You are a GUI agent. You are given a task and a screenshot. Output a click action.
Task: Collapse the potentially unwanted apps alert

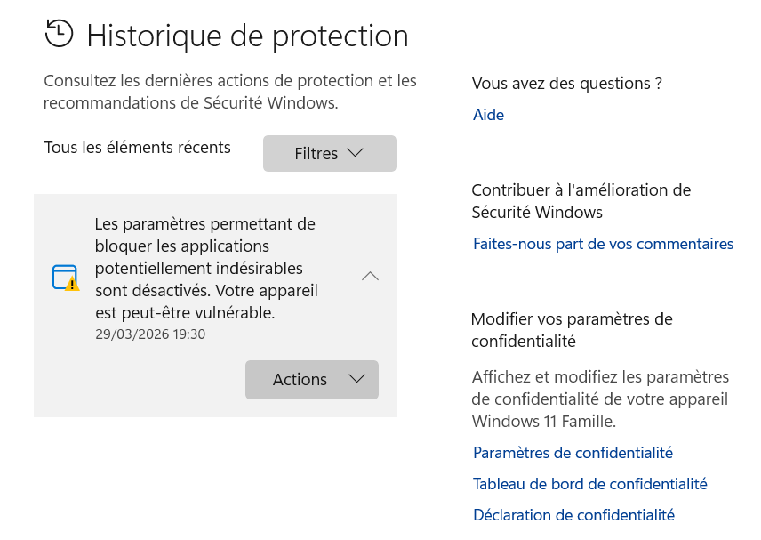click(370, 277)
